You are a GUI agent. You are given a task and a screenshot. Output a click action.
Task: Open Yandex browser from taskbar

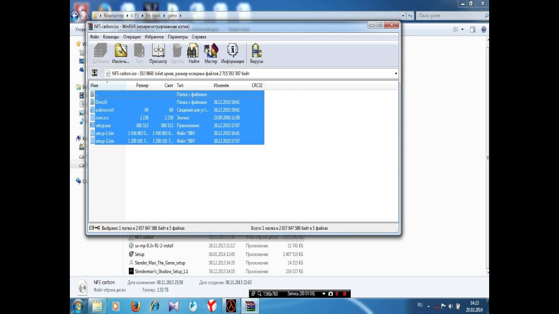pyautogui.click(x=212, y=306)
